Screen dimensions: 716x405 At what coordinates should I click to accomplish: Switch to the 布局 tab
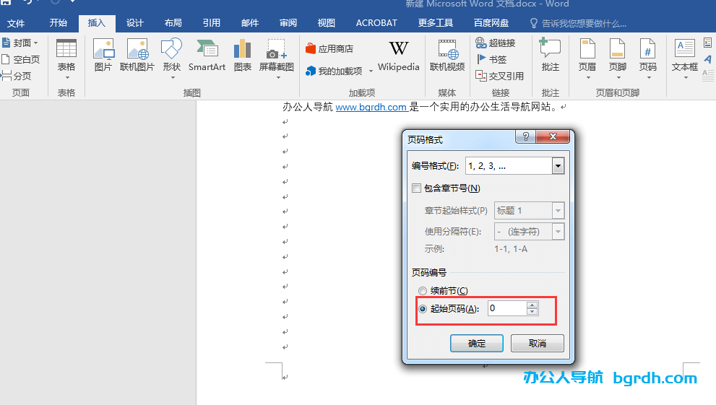(x=173, y=23)
